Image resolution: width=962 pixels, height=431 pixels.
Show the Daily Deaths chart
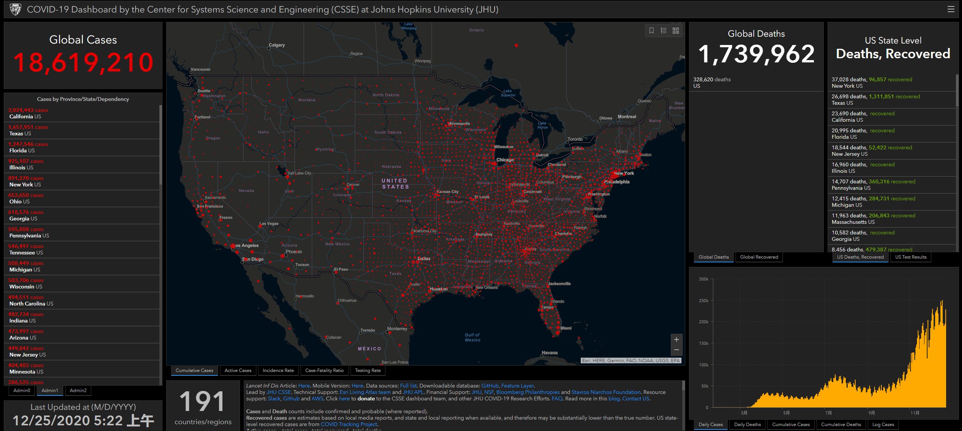(747, 425)
